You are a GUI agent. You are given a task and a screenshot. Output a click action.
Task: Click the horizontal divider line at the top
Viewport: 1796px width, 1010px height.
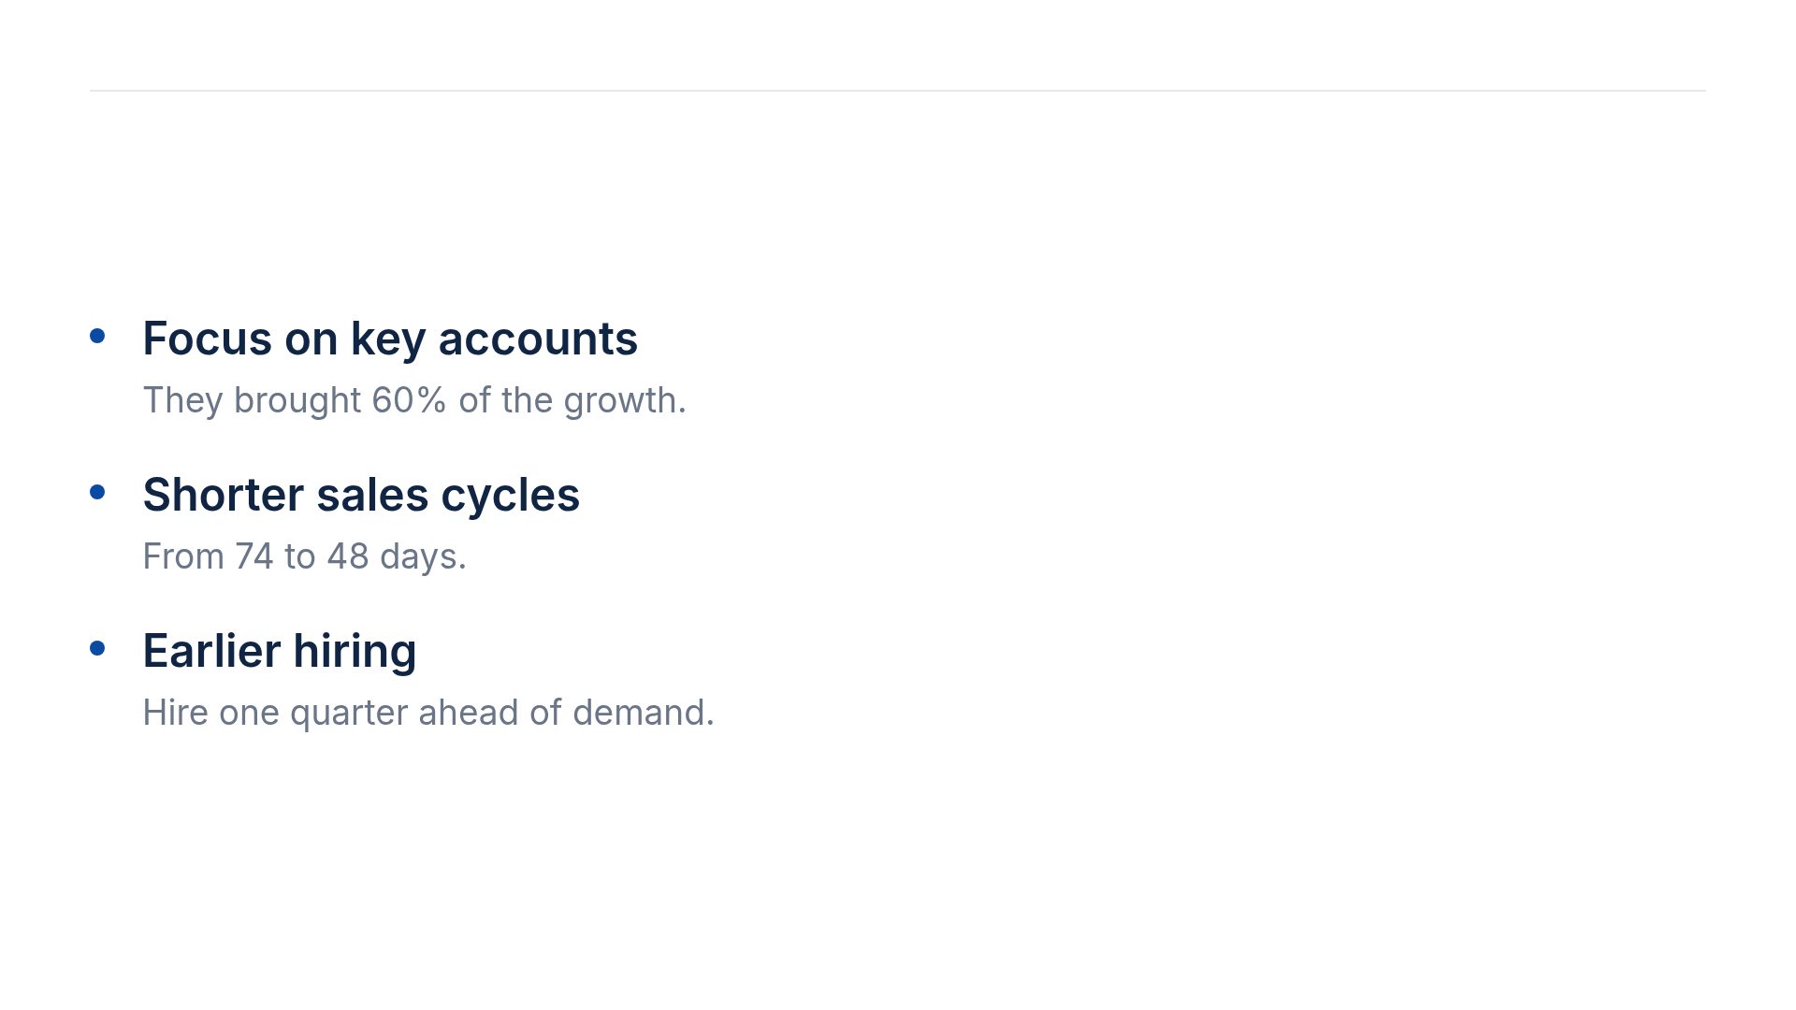tap(898, 91)
